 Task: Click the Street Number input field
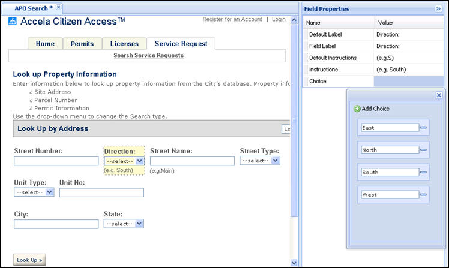[56, 161]
